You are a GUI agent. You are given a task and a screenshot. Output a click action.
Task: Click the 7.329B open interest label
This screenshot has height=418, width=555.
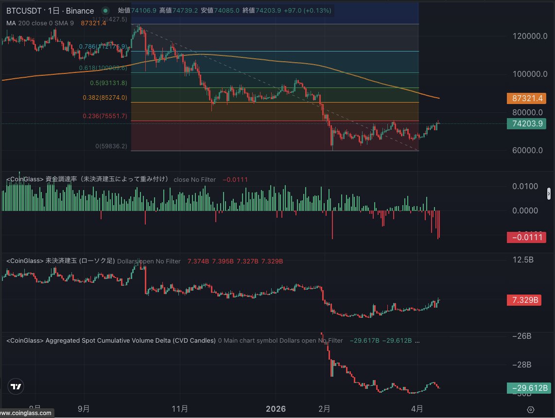pos(524,300)
